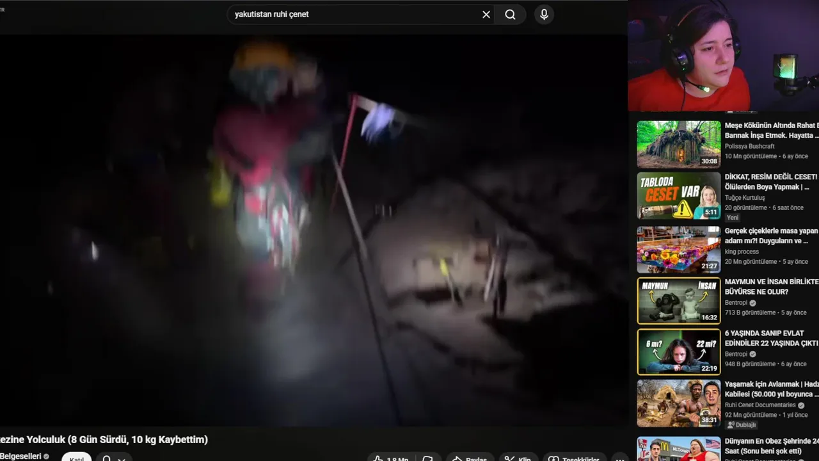Open title '6 YAŞINDA SANIP EVLAT EDİNDİLER'

772,338
